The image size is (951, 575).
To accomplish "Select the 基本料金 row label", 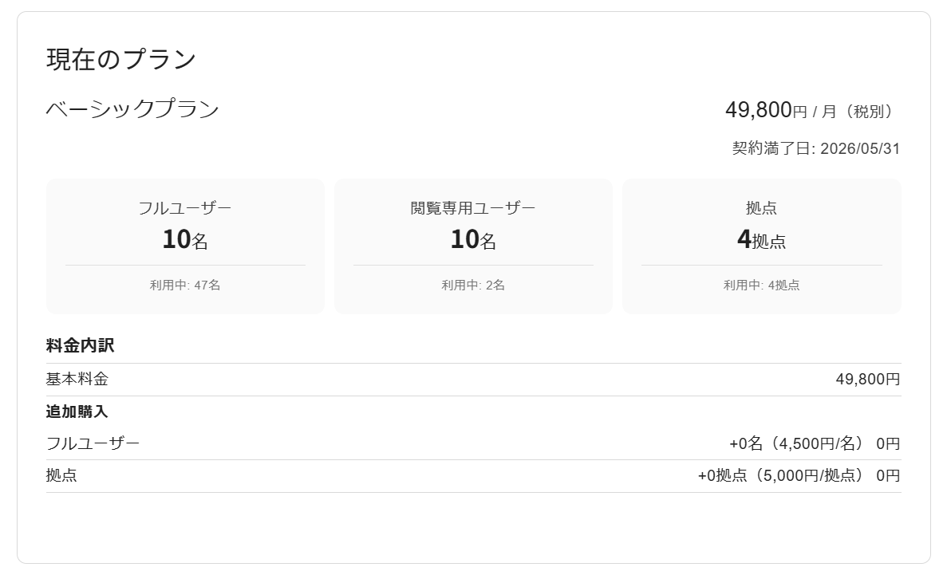I will click(x=77, y=379).
